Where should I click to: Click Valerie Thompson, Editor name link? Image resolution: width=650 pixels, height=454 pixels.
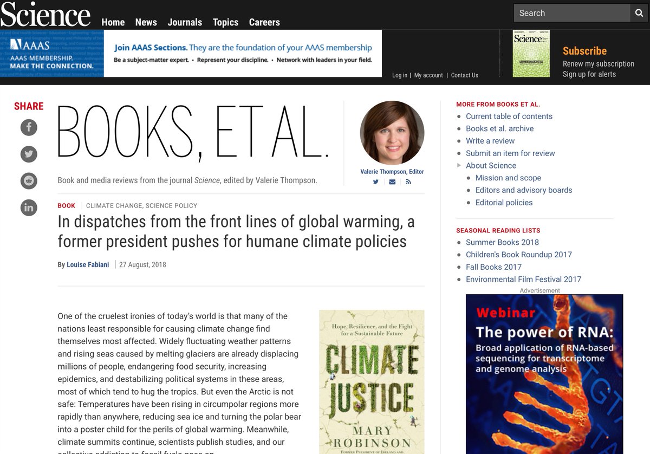[x=392, y=172]
